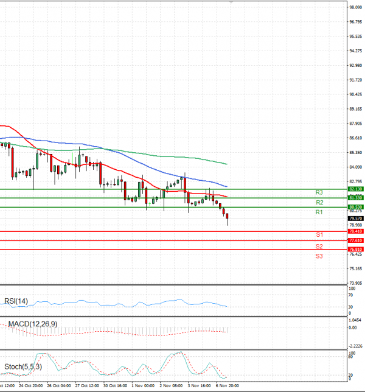
Task: Click the 84.090 price axis value
Action: click(x=355, y=167)
